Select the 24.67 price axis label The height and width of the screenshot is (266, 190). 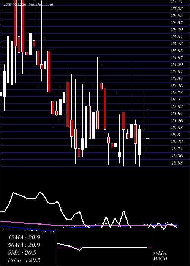coord(177,58)
